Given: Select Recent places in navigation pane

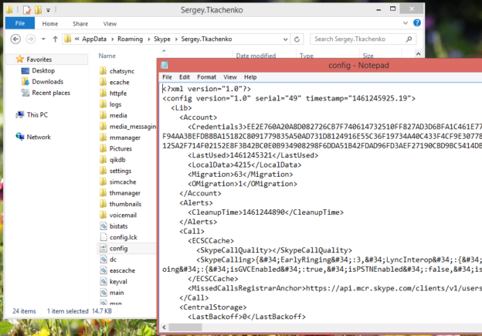Looking at the screenshot, I should coord(51,93).
